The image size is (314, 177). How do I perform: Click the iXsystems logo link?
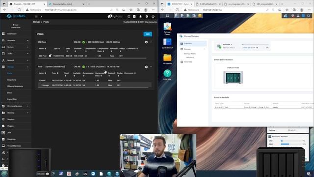click(115, 16)
